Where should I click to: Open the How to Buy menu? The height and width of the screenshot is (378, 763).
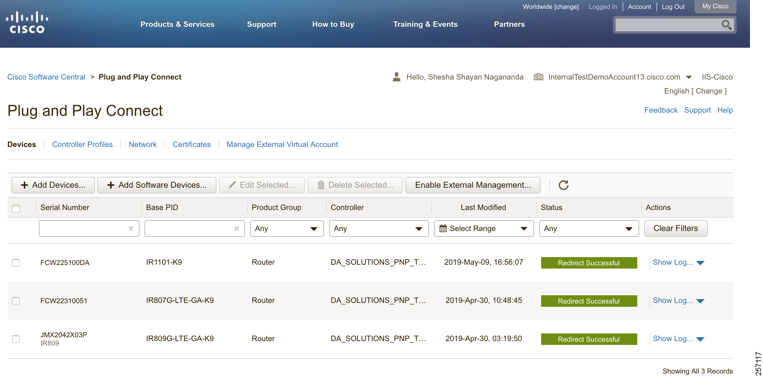pos(333,24)
